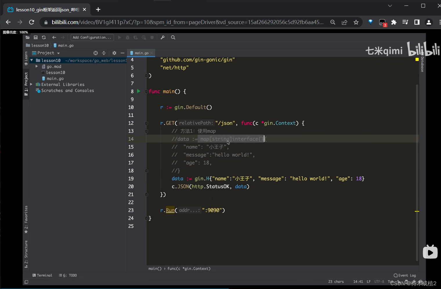Click the yellow inspection indicator square
The width and height of the screenshot is (441, 289).
(417, 59)
